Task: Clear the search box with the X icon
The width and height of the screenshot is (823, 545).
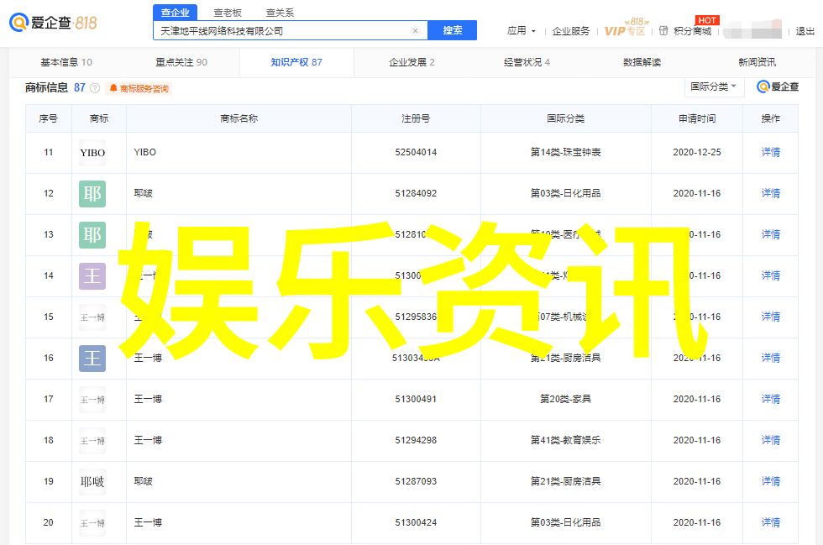Action: coord(415,30)
